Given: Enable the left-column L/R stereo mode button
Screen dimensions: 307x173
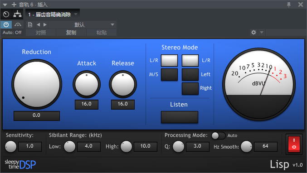Looking at the screenshot, I should tap(169, 60).
